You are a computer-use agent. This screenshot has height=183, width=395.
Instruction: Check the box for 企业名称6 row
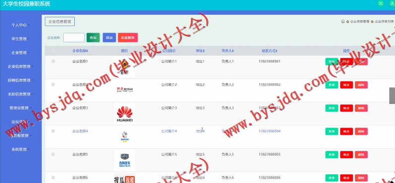[53, 178]
